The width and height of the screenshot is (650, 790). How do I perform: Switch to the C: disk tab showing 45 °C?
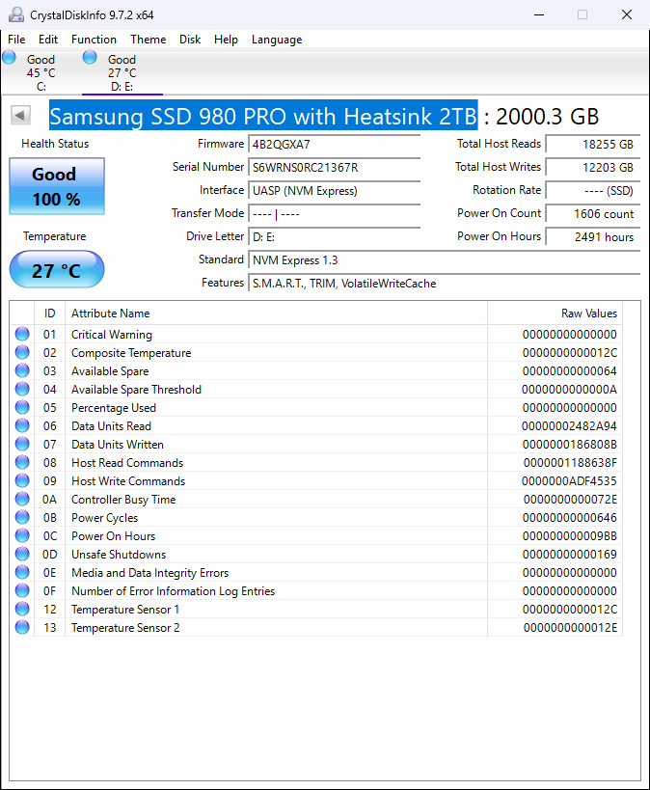41,72
